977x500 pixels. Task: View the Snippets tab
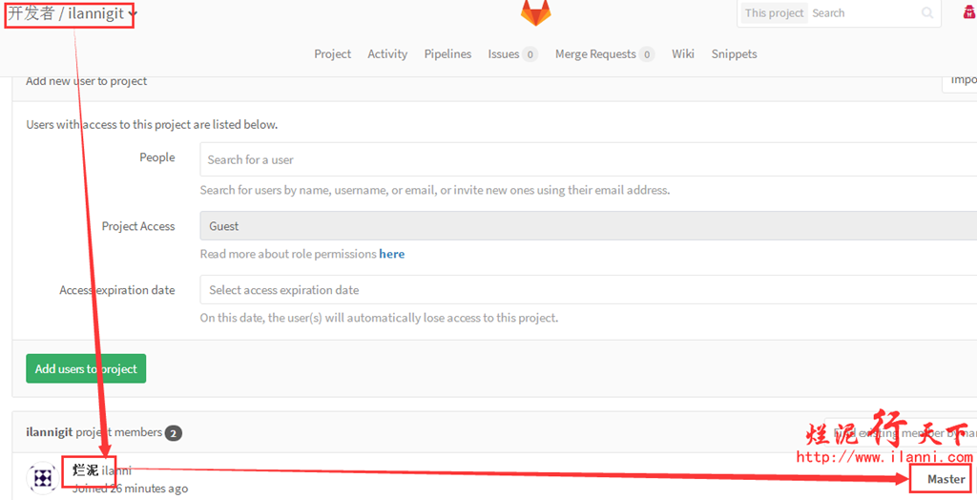(734, 54)
